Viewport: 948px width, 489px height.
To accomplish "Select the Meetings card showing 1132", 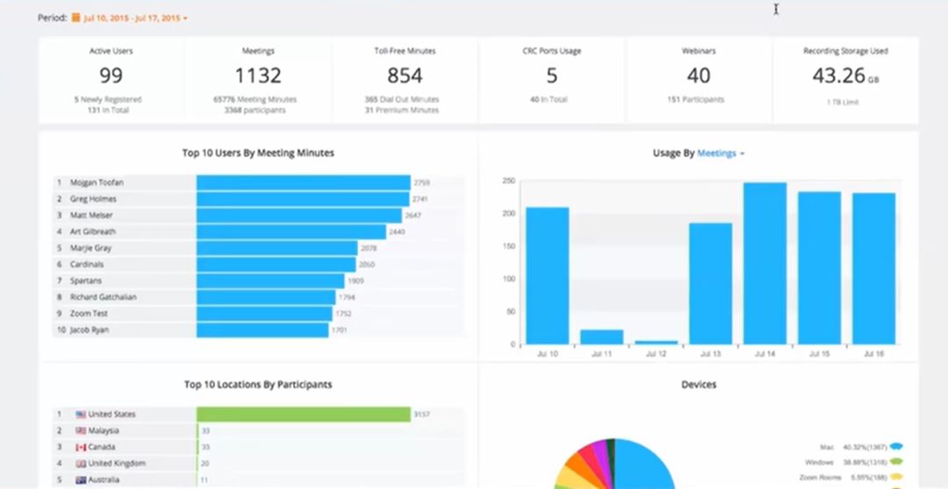I will [x=258, y=81].
